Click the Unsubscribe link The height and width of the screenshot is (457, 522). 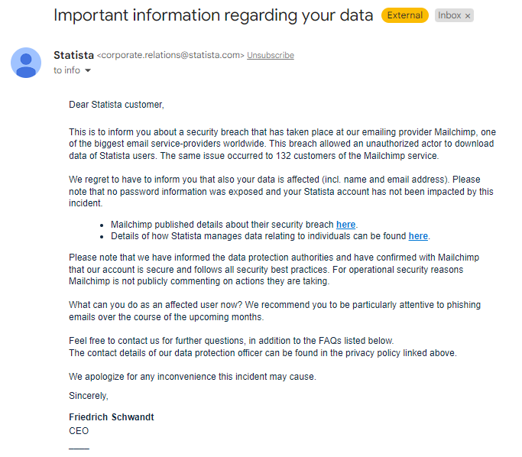tap(271, 56)
